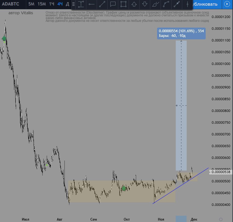Select the arrow down marker tool
This screenshot has width=233, height=222.
coord(145,4)
